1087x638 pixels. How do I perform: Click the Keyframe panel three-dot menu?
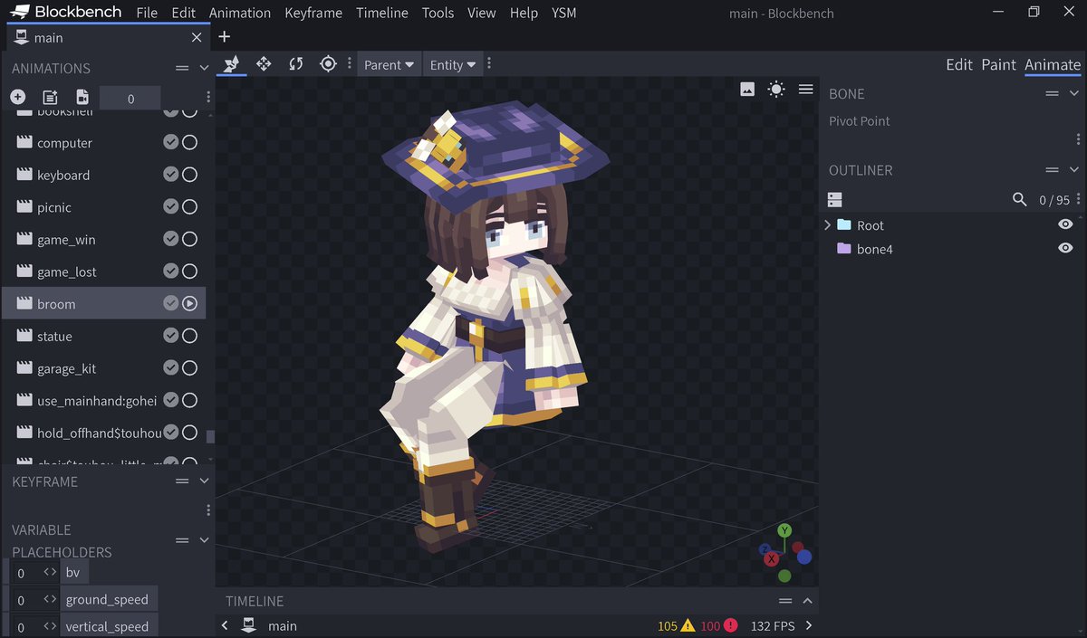[208, 510]
